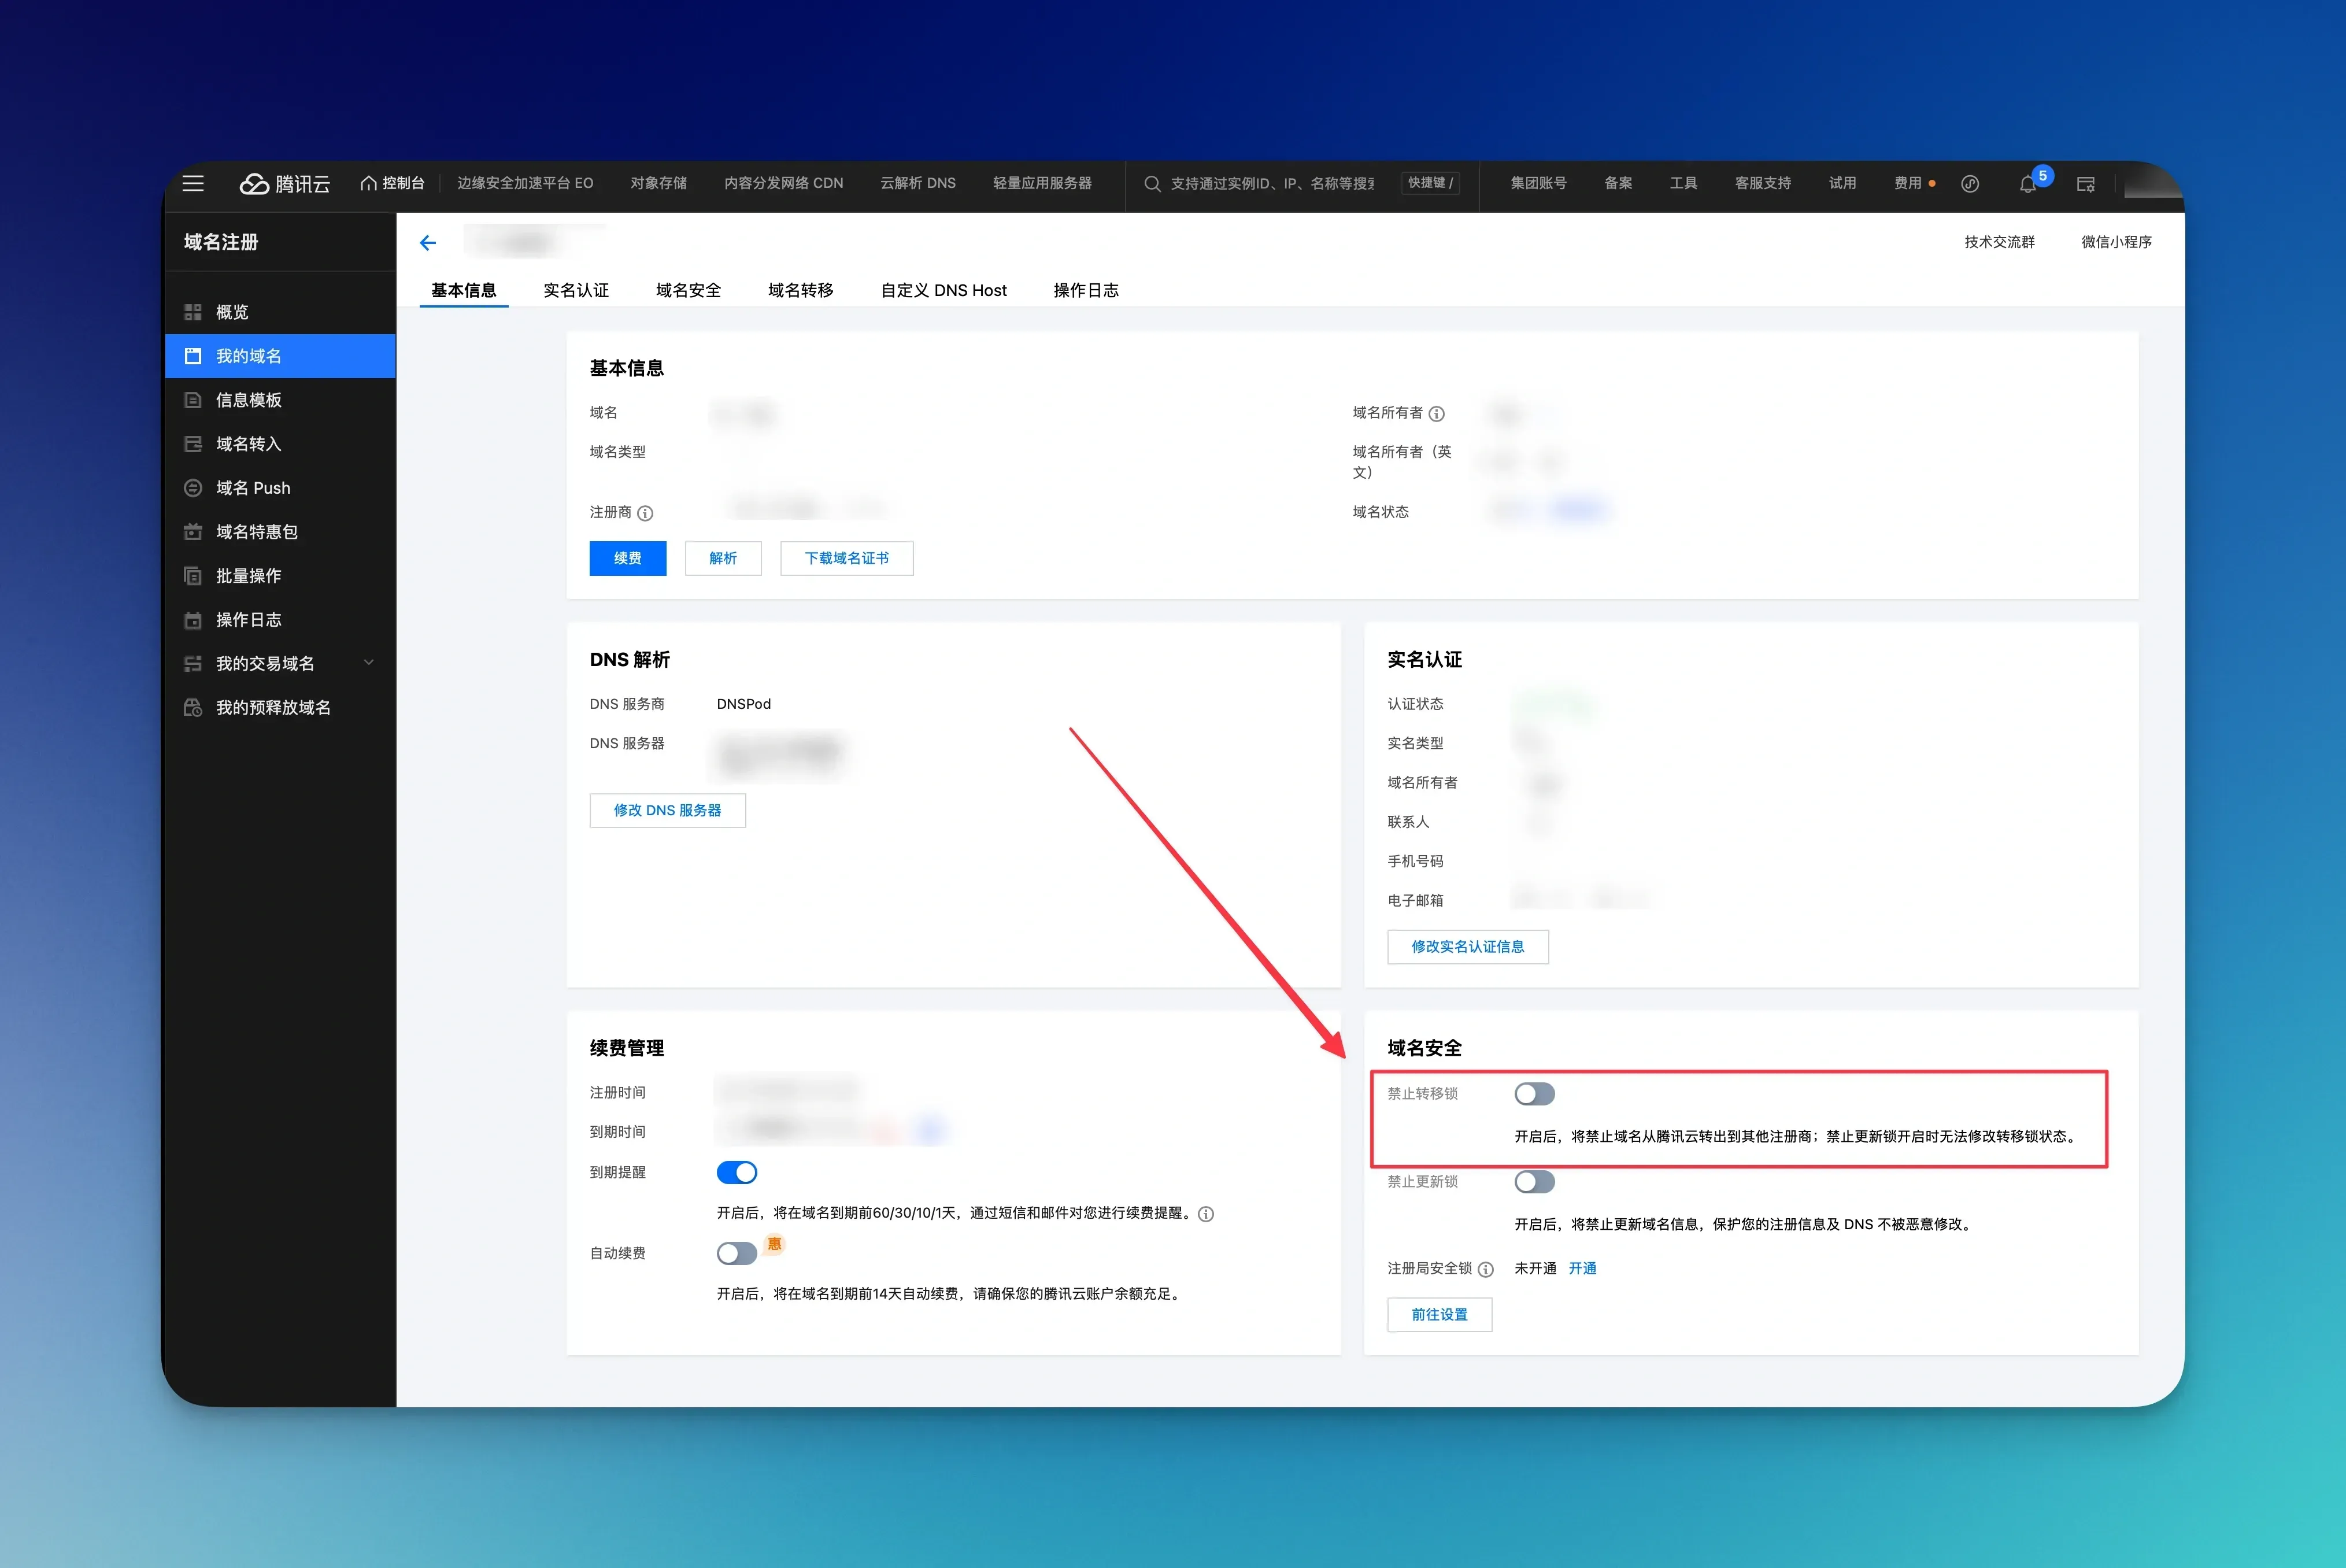Toggle the 禁止更新锁 switch

pyautogui.click(x=1534, y=1181)
